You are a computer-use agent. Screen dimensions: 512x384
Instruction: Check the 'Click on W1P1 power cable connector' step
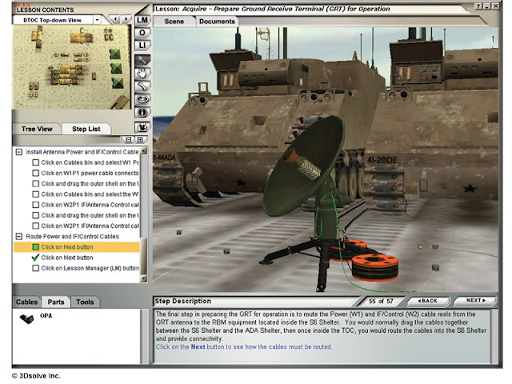point(35,173)
